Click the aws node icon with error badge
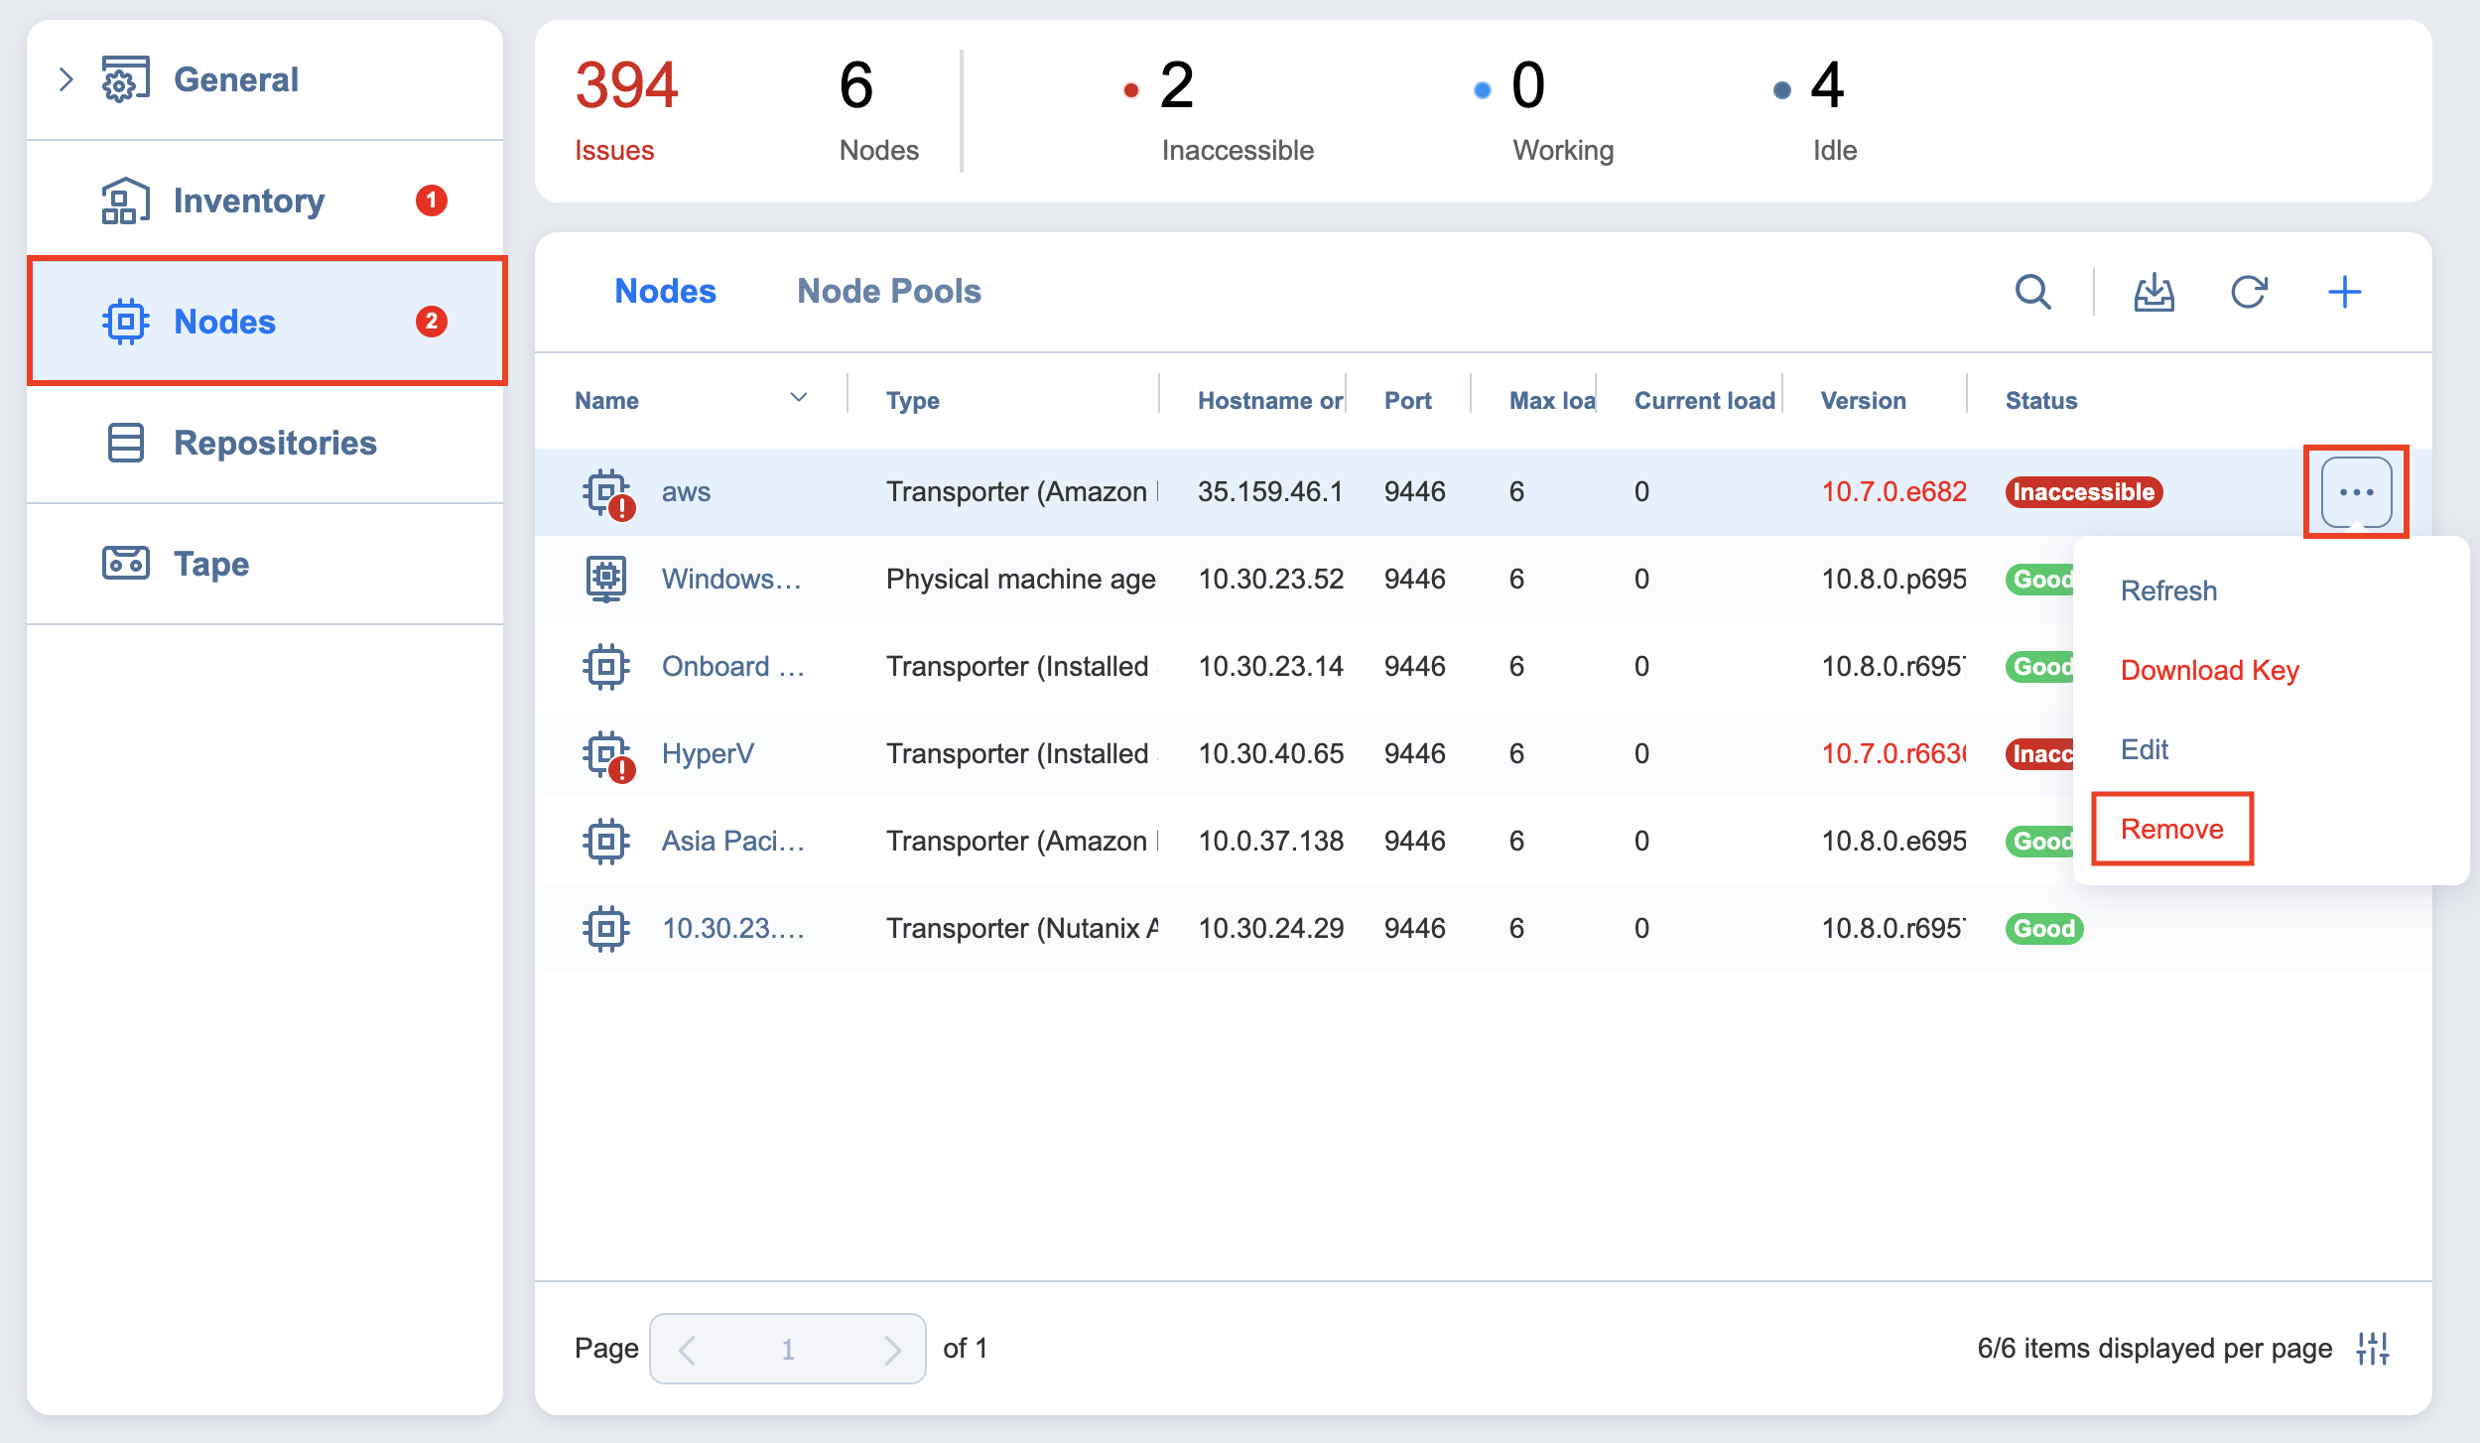 pos(606,492)
